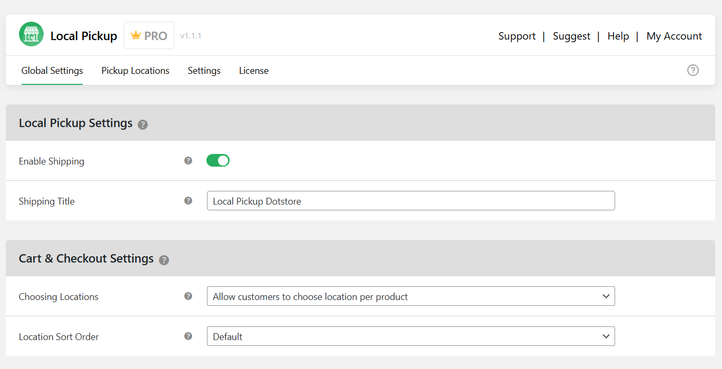
Task: Click the Suggest link
Action: pos(571,36)
